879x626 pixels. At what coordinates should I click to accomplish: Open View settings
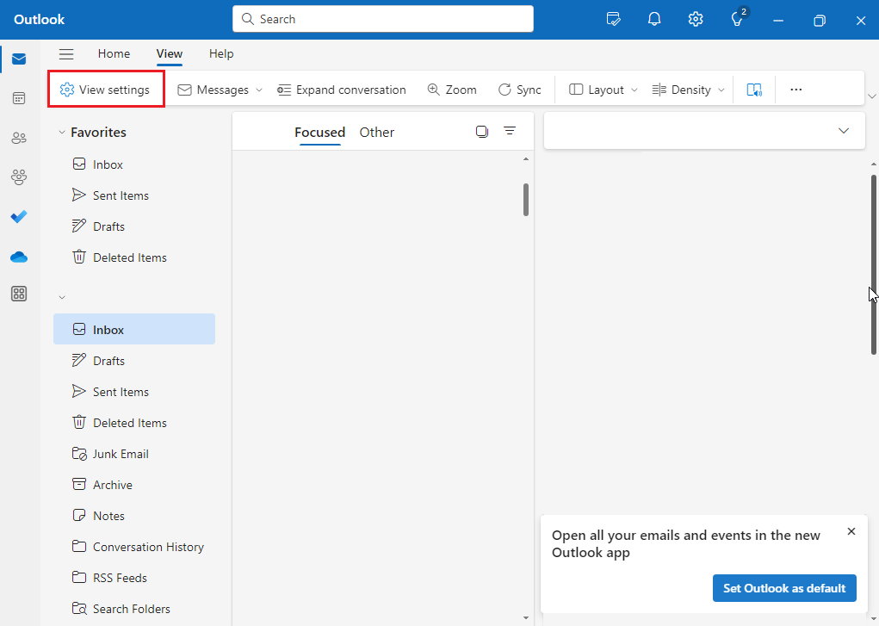(105, 89)
